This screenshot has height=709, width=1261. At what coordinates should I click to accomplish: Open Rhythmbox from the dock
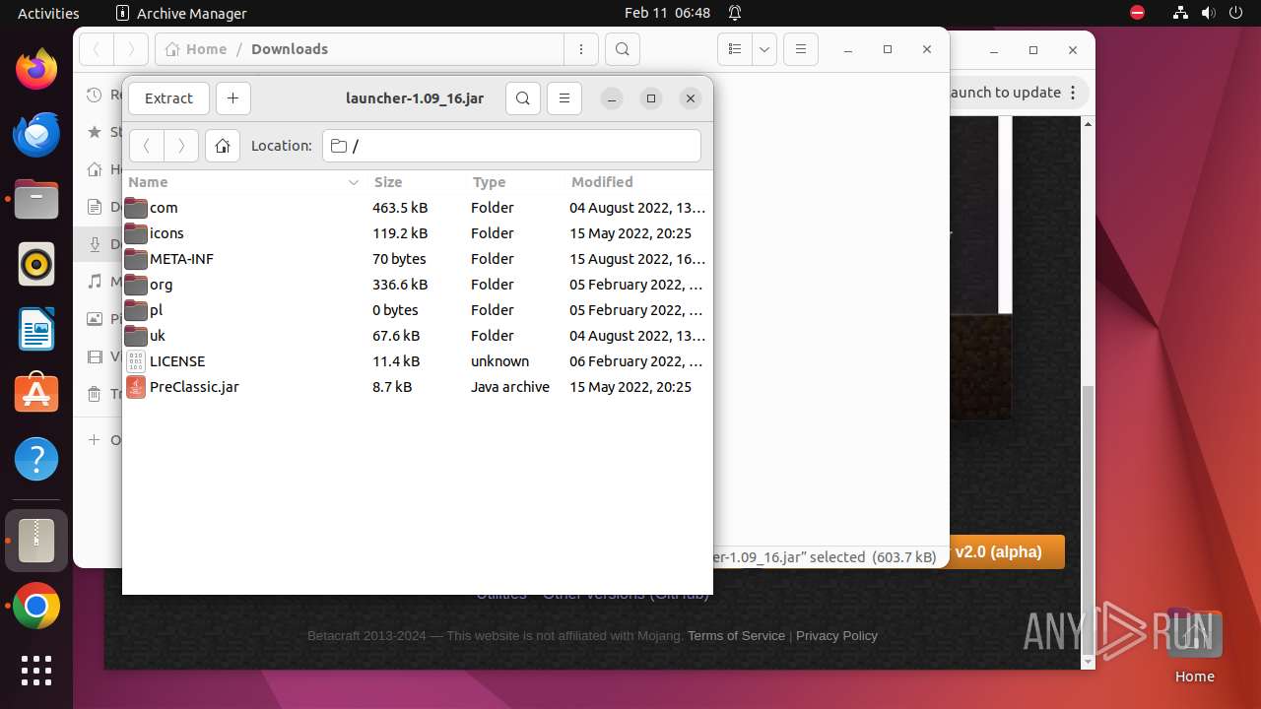click(36, 265)
